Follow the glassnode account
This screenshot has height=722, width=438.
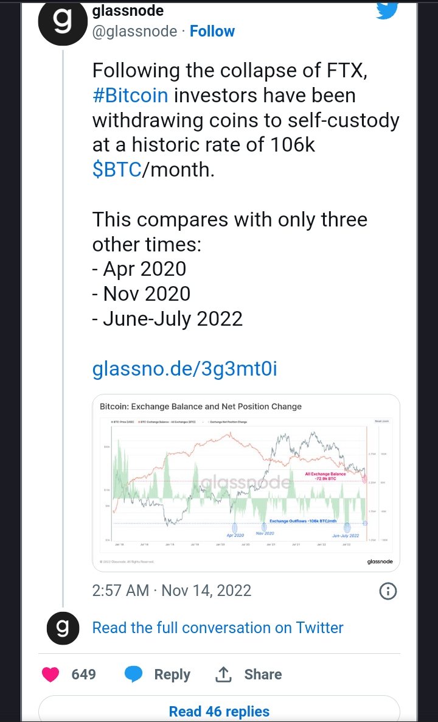coord(212,31)
